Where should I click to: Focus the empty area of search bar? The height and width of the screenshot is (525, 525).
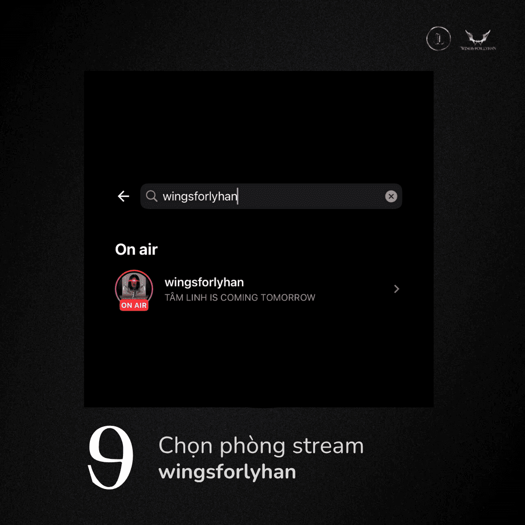pos(312,196)
